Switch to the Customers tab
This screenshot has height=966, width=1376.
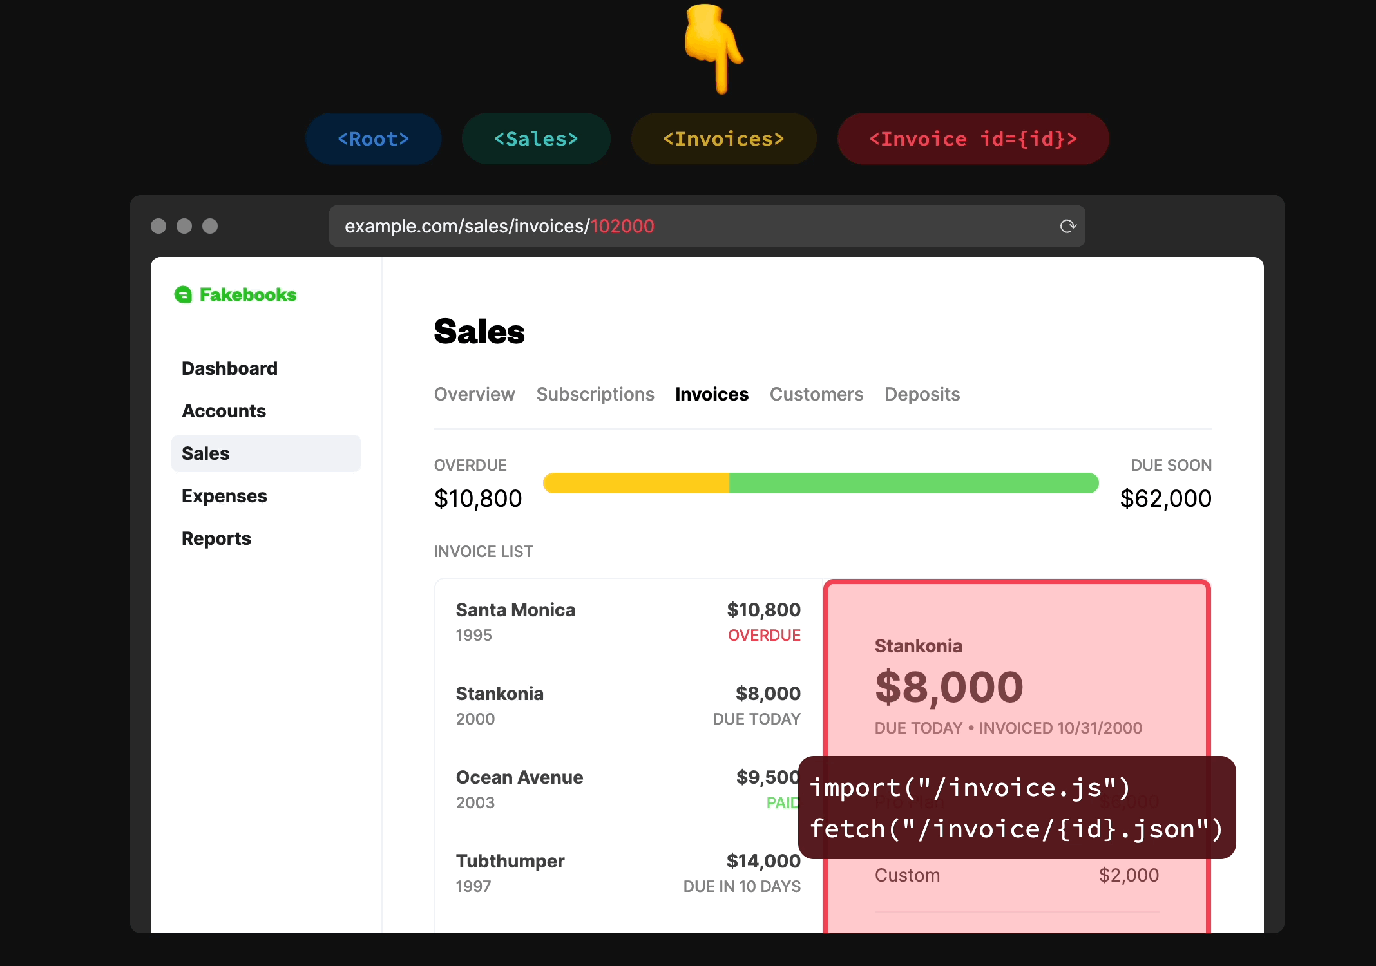click(816, 394)
